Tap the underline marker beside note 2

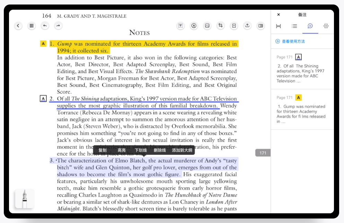pos(43,99)
